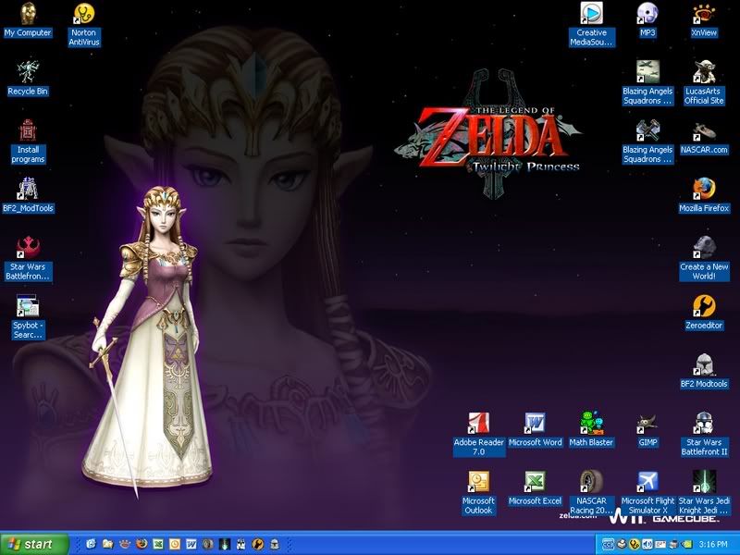The width and height of the screenshot is (740, 555).
Task: Open the Spybot - Searc... desktop shortcut
Action: pos(28,317)
